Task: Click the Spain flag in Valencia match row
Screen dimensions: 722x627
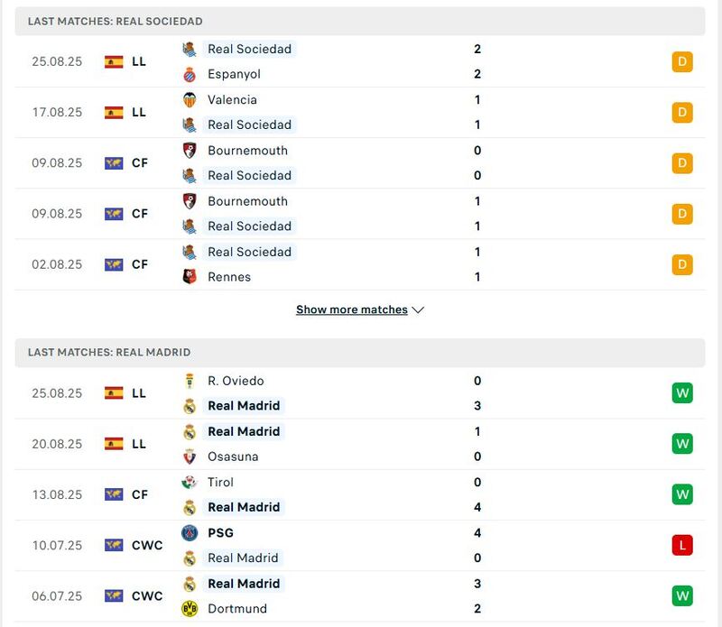Action: (x=114, y=113)
